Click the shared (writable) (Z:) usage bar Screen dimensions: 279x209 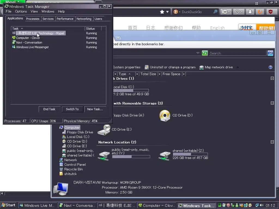tap(190, 154)
